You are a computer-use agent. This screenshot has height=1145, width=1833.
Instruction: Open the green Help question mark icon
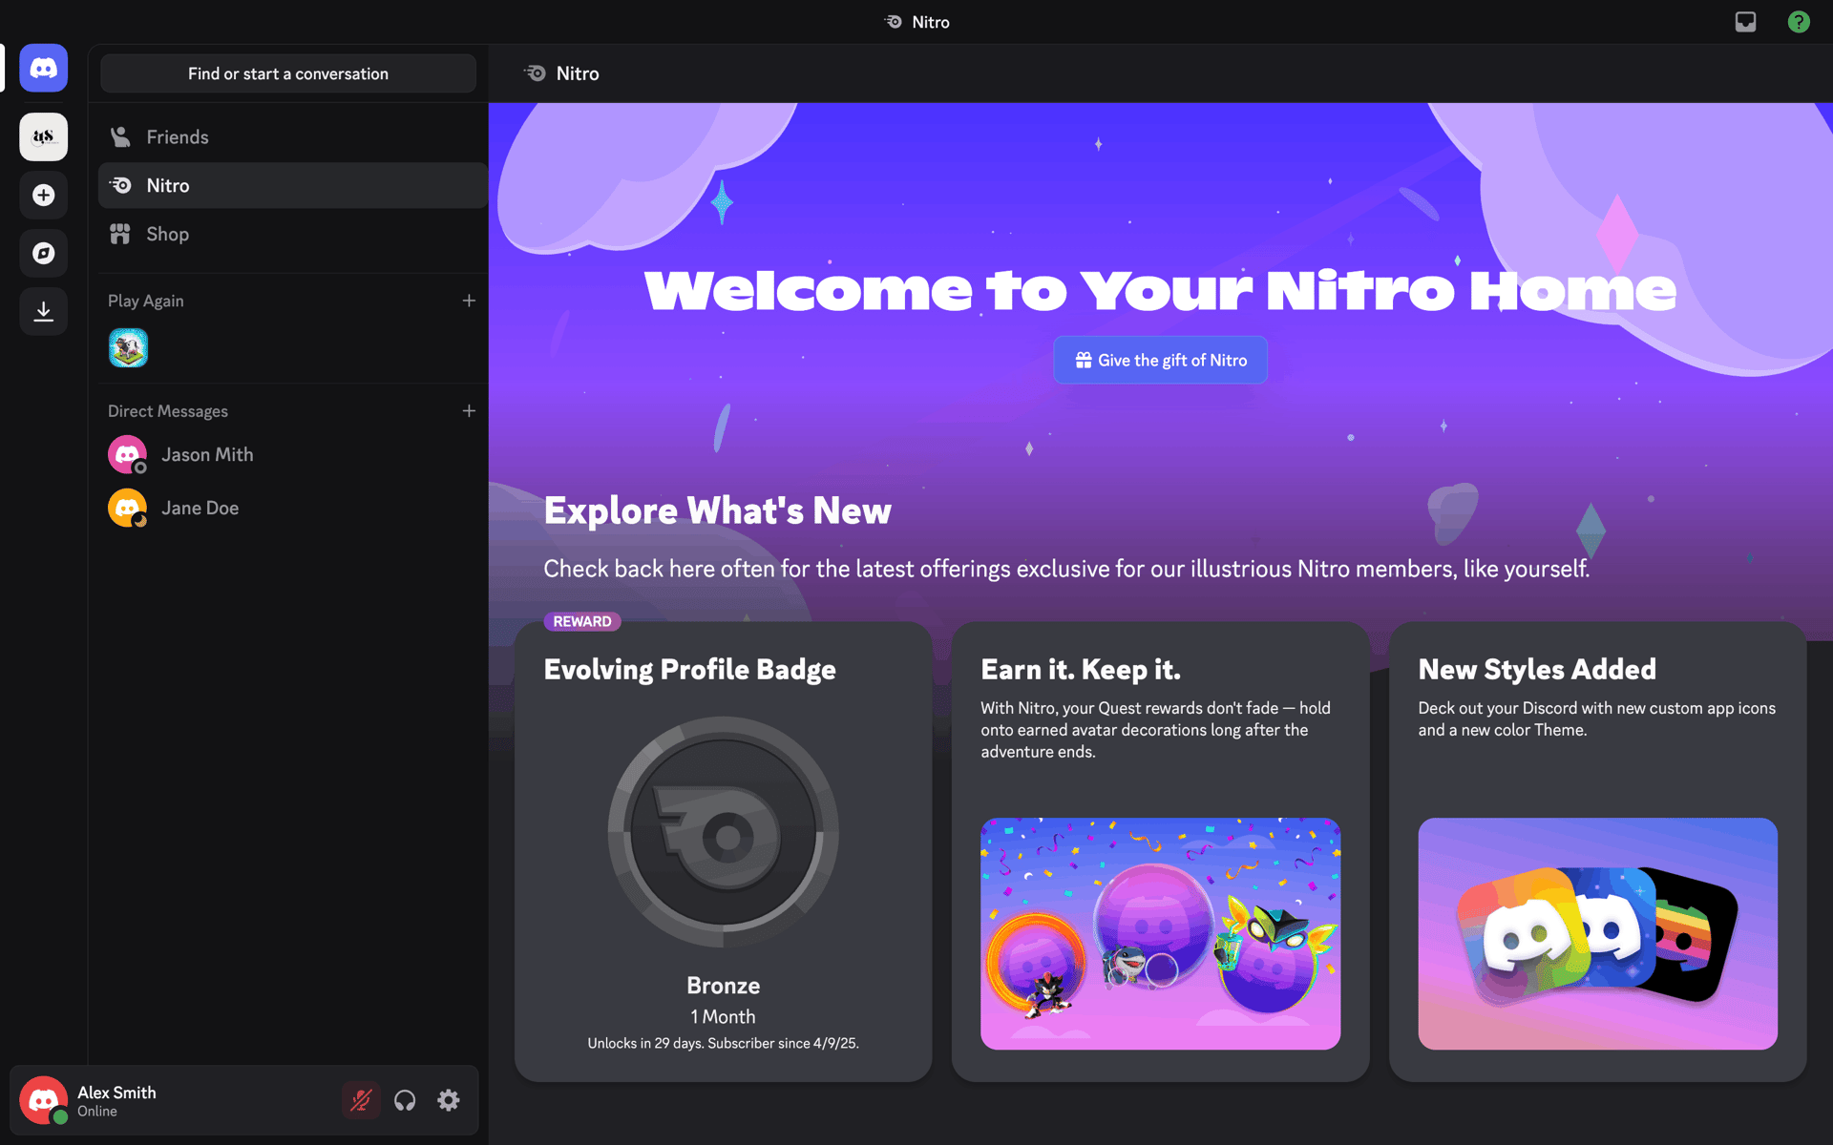(x=1799, y=21)
